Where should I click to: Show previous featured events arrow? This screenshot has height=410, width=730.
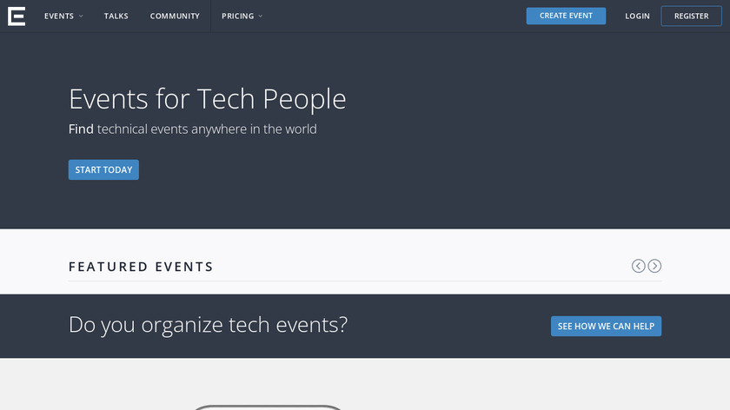click(638, 266)
